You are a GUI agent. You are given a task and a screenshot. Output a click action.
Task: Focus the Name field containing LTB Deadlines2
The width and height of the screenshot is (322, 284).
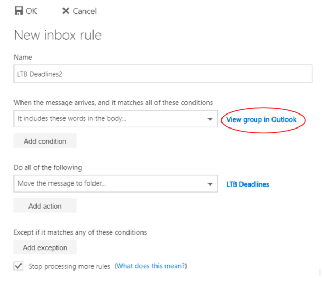coord(163,74)
